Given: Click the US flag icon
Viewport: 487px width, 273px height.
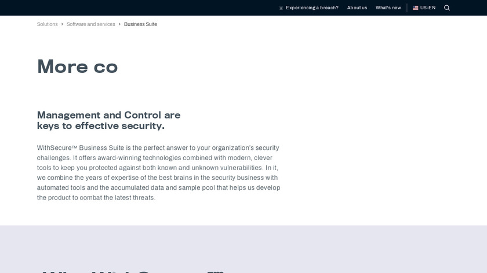Looking at the screenshot, I should pos(415,8).
